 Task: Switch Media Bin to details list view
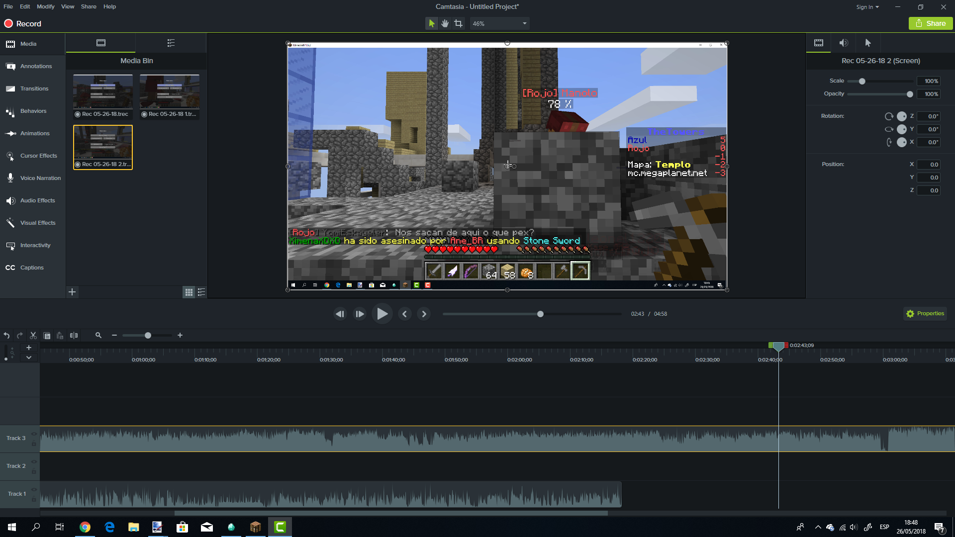[x=201, y=292]
